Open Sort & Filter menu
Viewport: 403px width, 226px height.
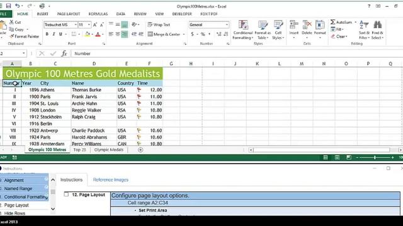(x=364, y=30)
